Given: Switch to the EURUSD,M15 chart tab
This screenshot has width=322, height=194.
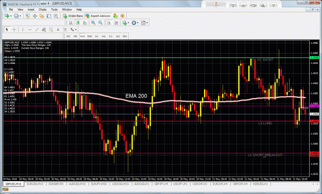Looking at the screenshot, I should (x=35, y=184).
